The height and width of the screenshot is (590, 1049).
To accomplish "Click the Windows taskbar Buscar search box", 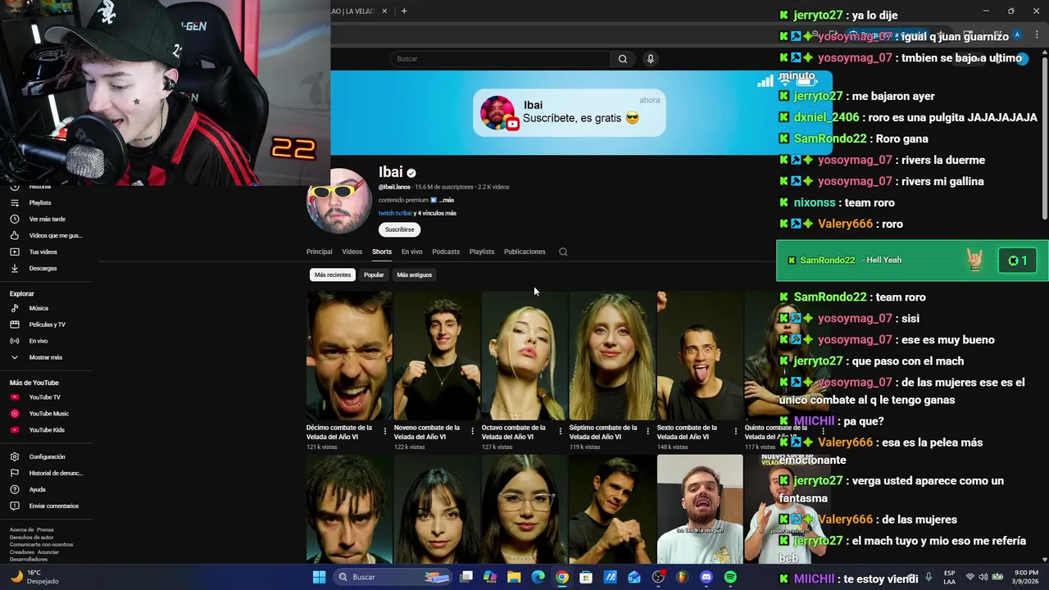I will [393, 577].
